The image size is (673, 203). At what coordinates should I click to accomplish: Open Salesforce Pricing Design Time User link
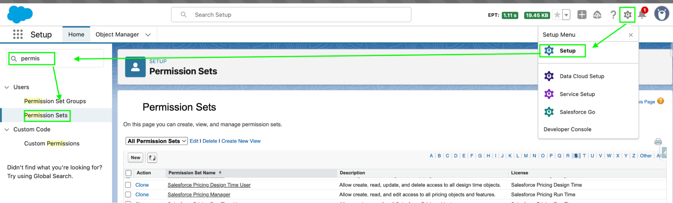(209, 185)
